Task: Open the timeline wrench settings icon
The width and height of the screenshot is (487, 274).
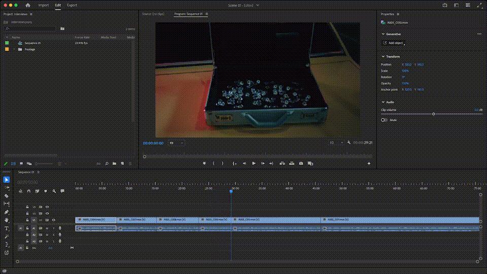Action: tap(54, 191)
